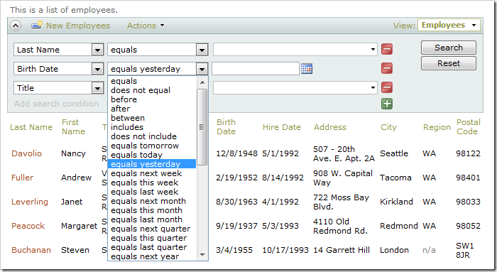The height and width of the screenshot is (272, 497).
Task: Close the equals yesterday operator dropdown arrow
Action: pos(202,69)
